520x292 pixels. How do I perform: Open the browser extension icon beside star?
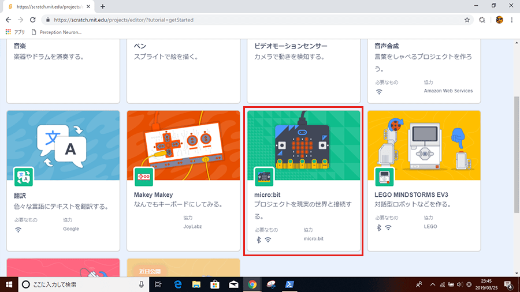(482, 20)
